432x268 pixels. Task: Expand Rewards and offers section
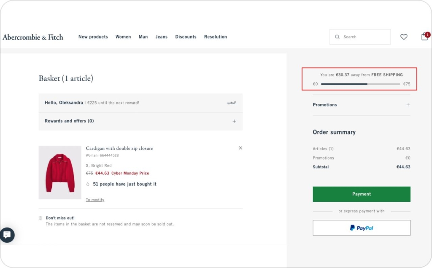point(234,121)
